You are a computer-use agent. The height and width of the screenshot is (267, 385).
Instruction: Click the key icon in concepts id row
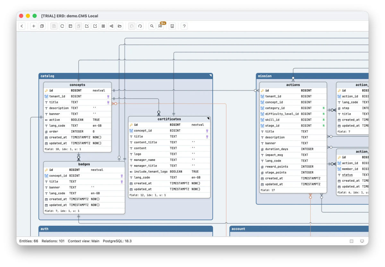47,91
